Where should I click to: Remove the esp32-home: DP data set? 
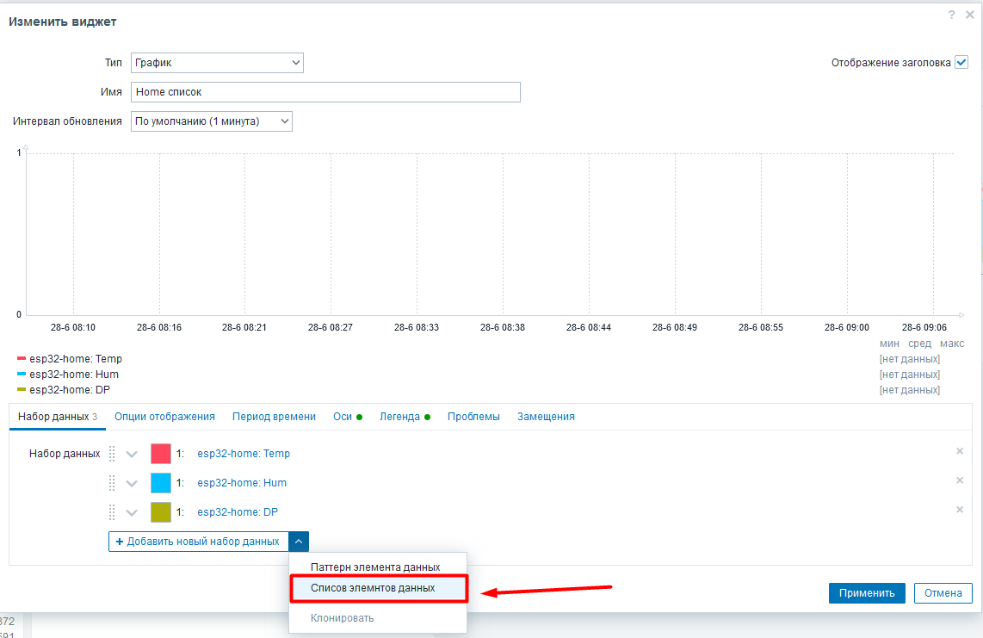click(960, 510)
